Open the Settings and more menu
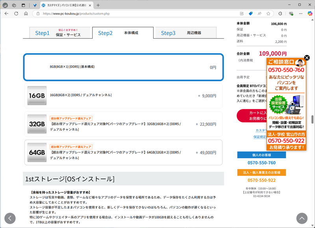The image size is (315, 228). (x=300, y=13)
